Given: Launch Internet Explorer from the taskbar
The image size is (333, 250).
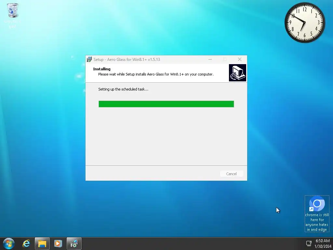Looking at the screenshot, I should coord(26,243).
